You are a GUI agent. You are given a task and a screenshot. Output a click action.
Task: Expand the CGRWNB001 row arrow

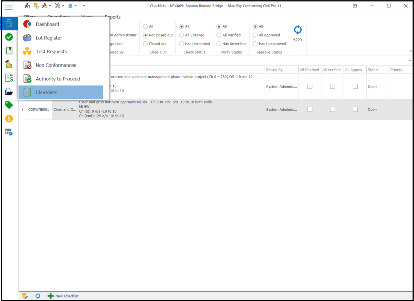[x=23, y=109]
